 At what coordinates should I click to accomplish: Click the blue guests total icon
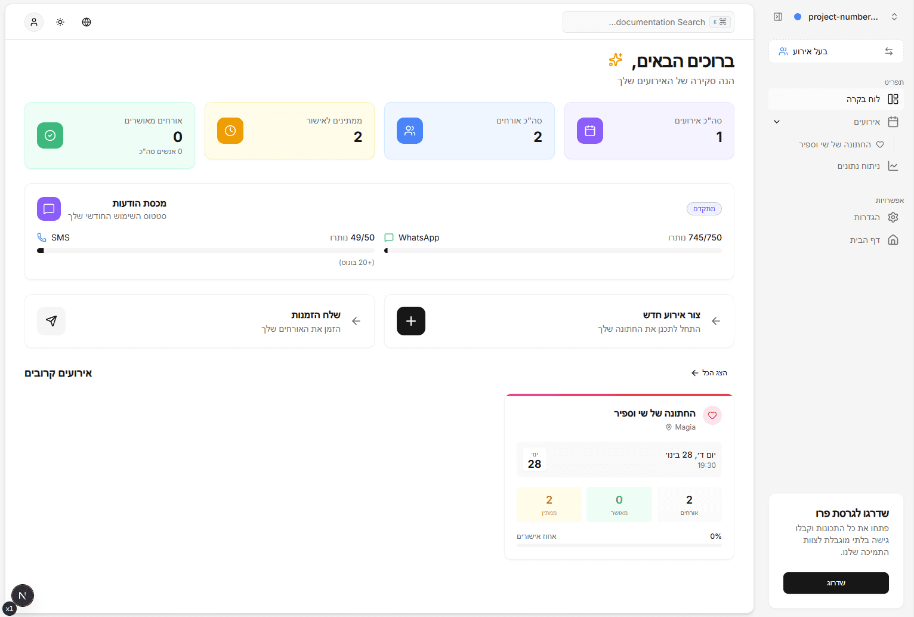(409, 131)
